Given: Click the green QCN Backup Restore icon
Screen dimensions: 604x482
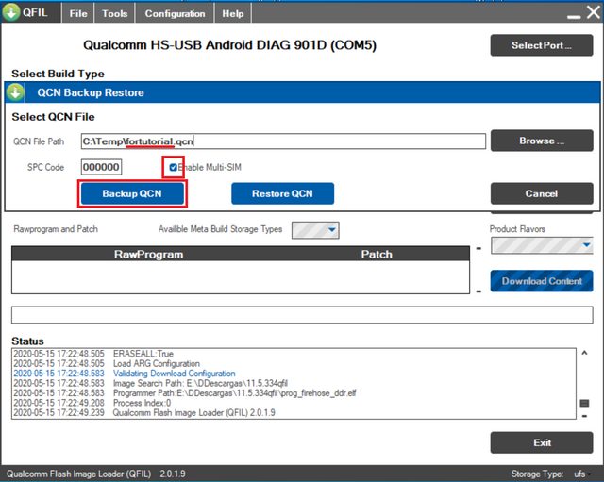Looking at the screenshot, I should pyautogui.click(x=15, y=92).
